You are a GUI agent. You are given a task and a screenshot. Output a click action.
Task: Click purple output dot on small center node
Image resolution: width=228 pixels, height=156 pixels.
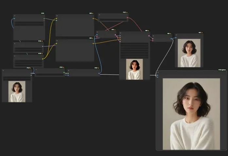click(x=115, y=35)
